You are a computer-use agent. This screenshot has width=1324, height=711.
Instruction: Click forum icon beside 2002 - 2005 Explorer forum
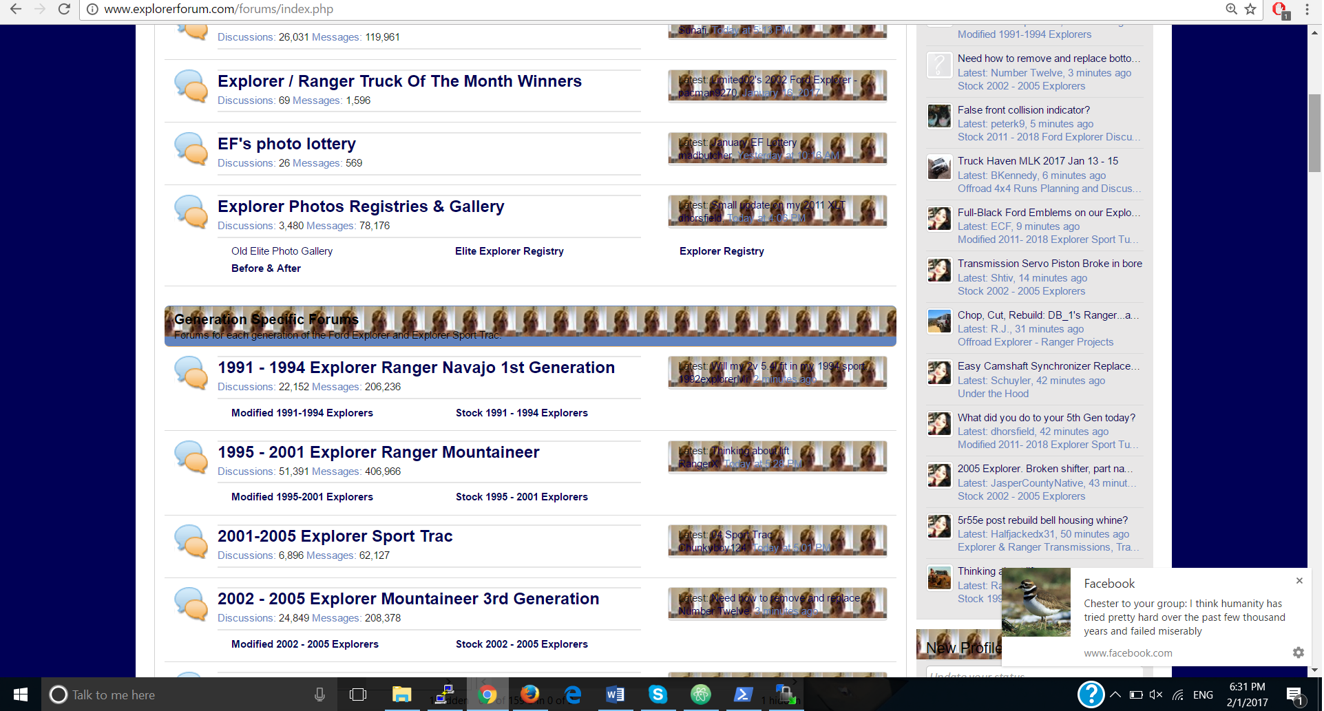point(191,604)
